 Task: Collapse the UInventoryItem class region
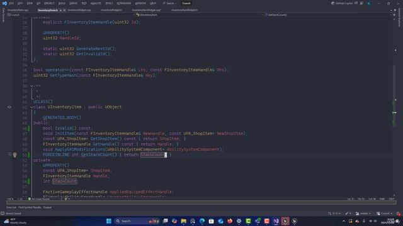click(31, 107)
